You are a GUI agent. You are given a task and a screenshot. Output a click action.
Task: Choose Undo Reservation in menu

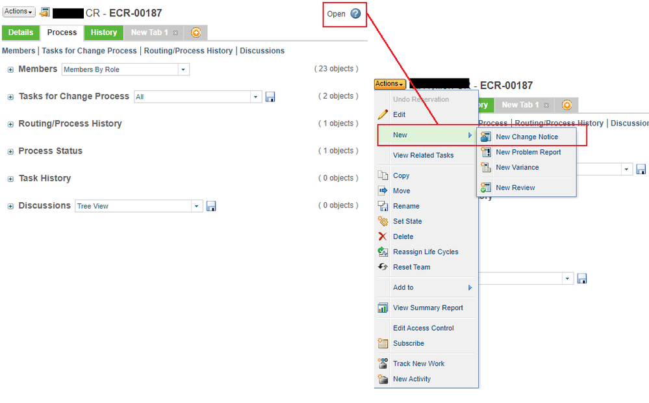click(420, 99)
